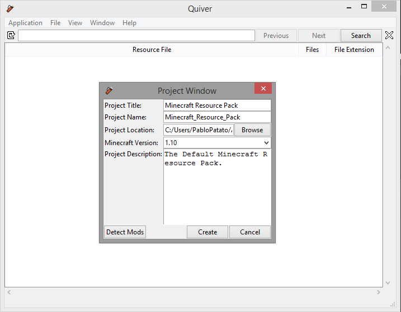Maximize the Quiver window
Image resolution: width=401 pixels, height=312 pixels.
point(364,6)
